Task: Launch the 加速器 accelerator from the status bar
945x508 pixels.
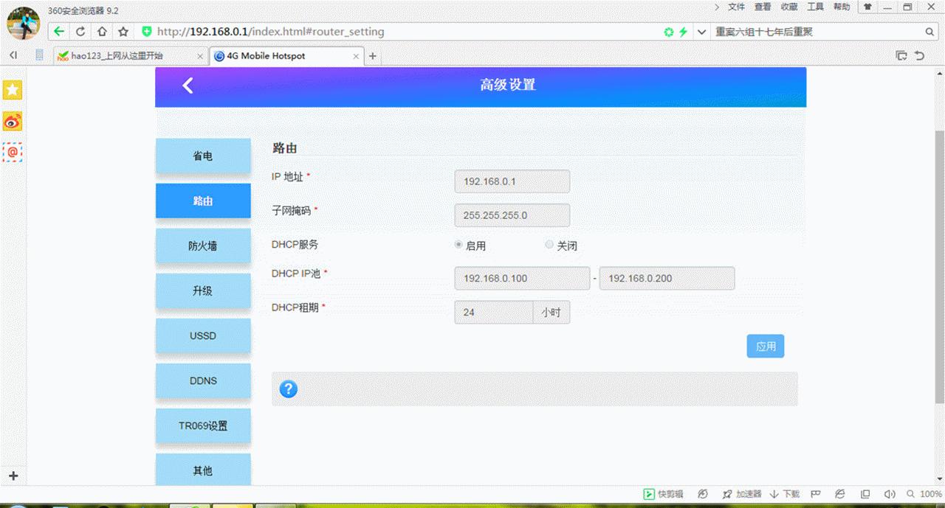Action: click(x=735, y=494)
